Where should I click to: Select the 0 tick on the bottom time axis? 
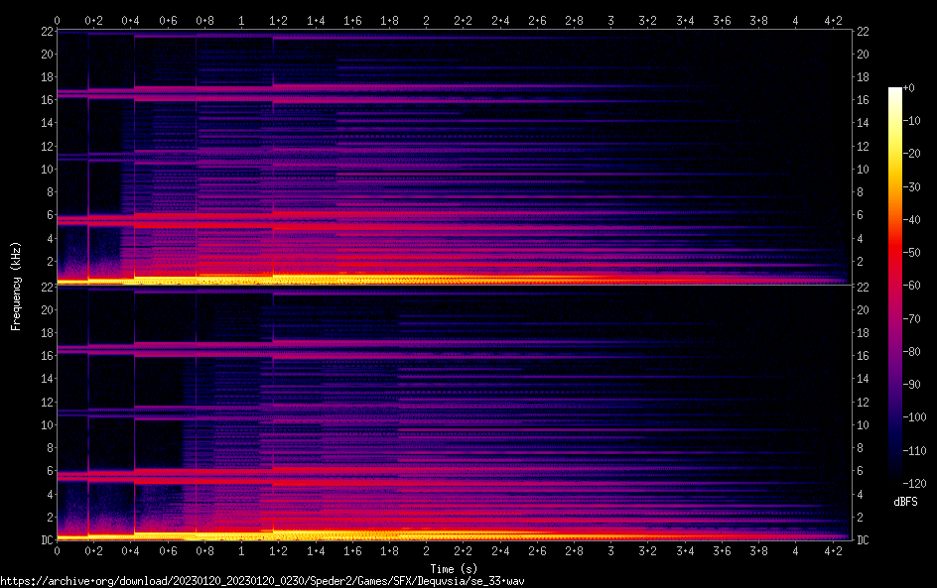click(57, 550)
